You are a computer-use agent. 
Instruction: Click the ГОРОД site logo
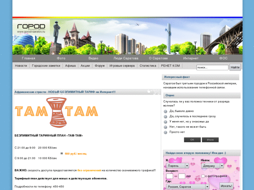(31, 26)
